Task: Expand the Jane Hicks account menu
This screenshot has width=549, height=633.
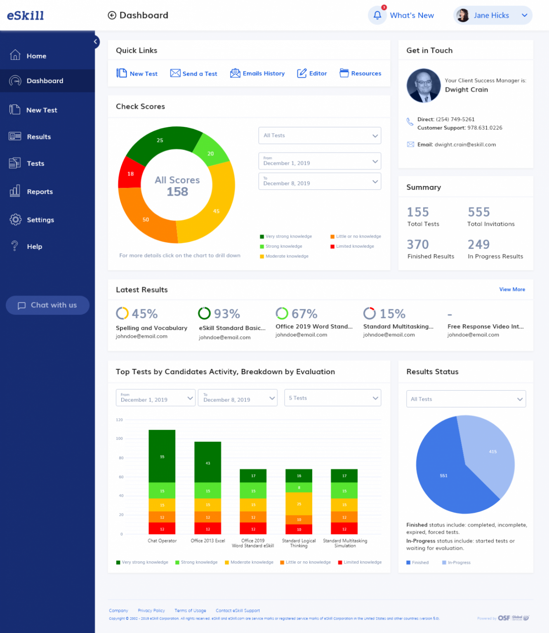Action: pyautogui.click(x=525, y=15)
